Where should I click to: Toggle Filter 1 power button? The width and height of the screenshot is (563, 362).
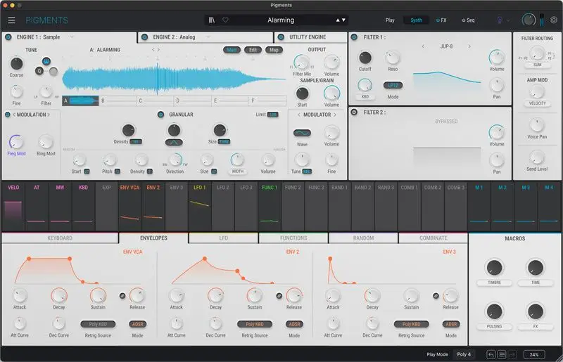[x=354, y=37]
